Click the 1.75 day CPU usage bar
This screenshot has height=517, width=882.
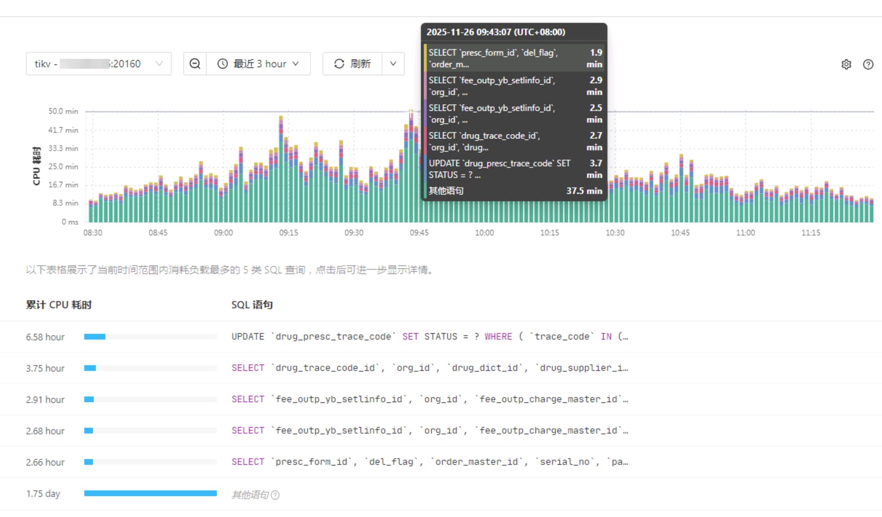(x=150, y=493)
